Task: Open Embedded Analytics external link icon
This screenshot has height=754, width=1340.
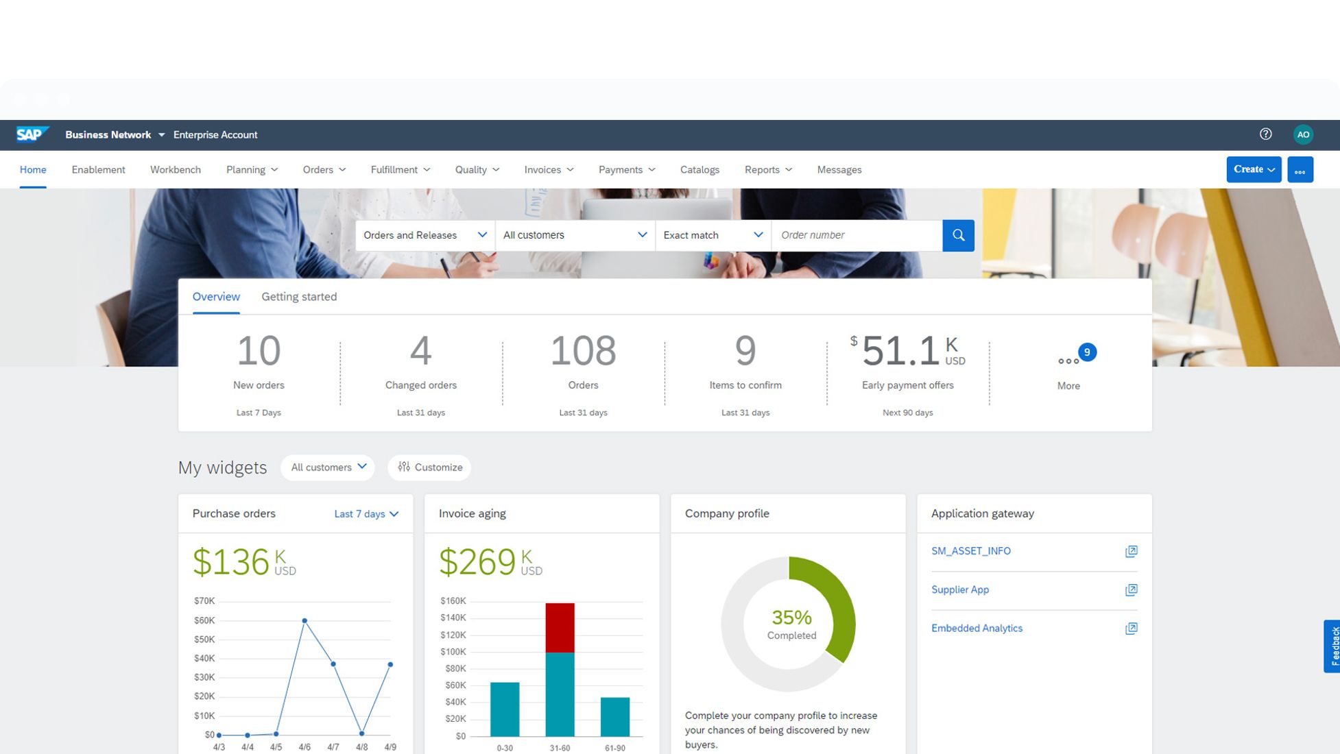Action: (1131, 629)
